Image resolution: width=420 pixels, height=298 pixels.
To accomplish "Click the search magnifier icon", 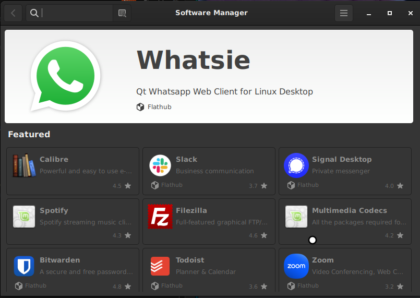I will [x=34, y=13].
